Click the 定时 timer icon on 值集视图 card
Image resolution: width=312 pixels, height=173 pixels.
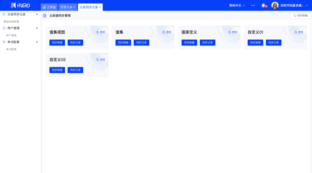point(98,32)
